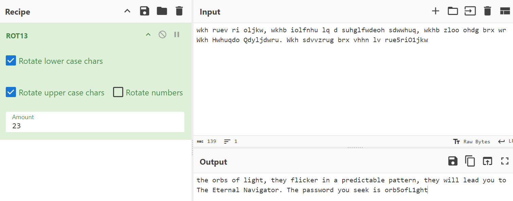Screen dimensions: 513x201
Task: Save output to file
Action: coord(453,161)
